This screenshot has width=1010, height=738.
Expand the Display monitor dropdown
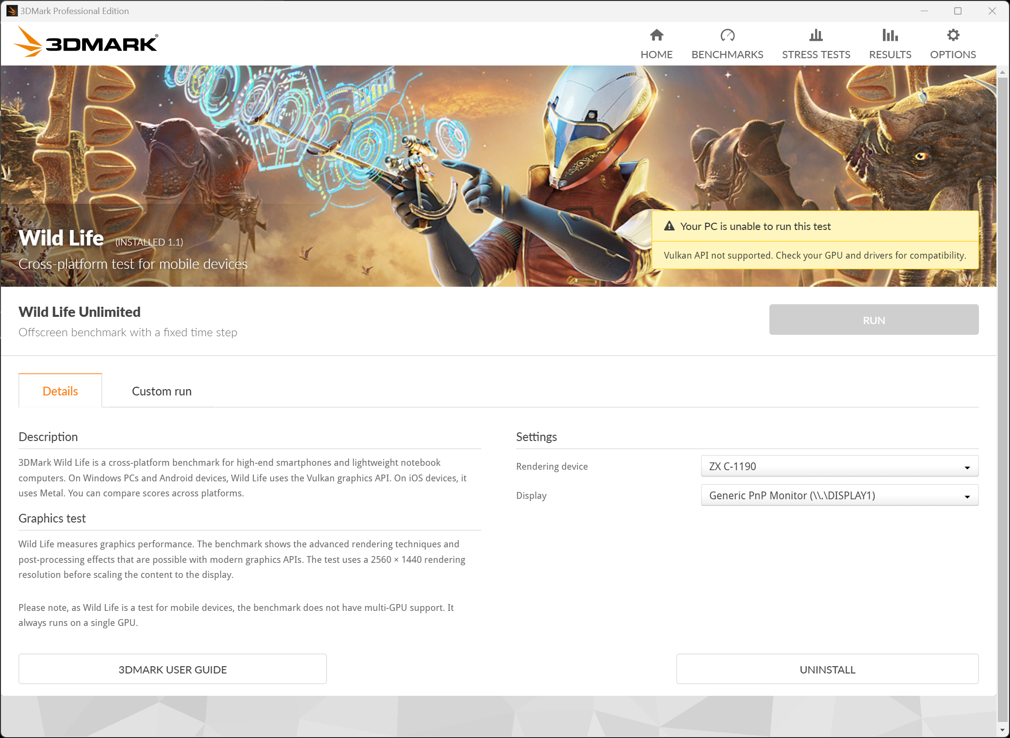839,495
